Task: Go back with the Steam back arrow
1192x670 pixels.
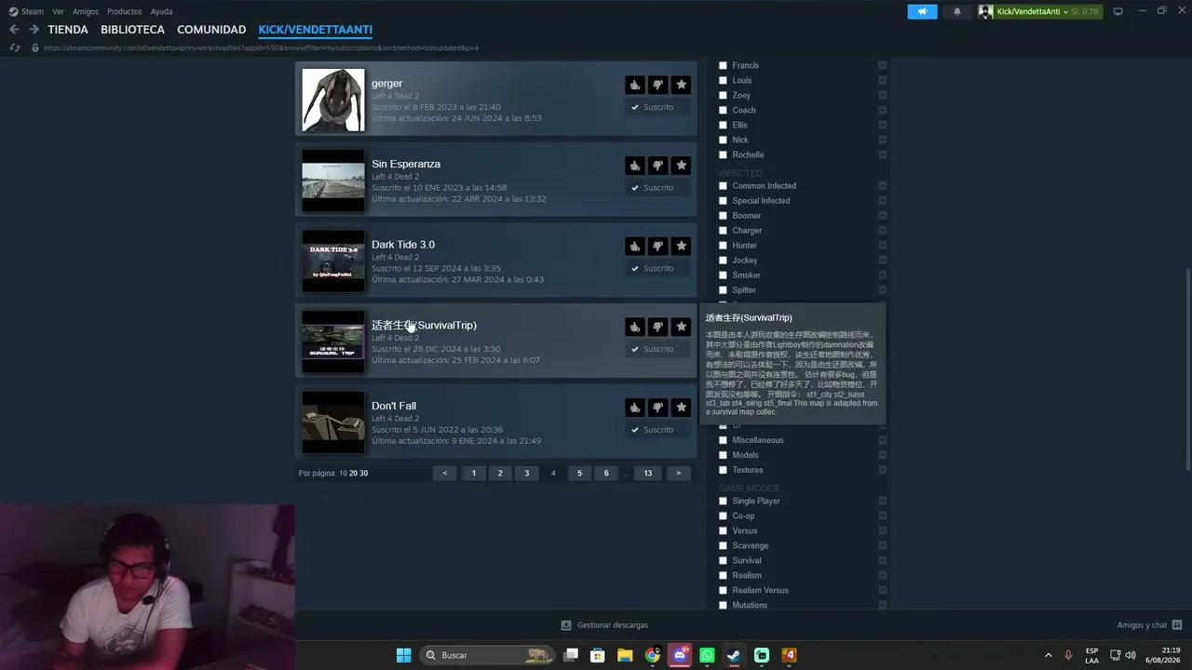Action: [14, 30]
